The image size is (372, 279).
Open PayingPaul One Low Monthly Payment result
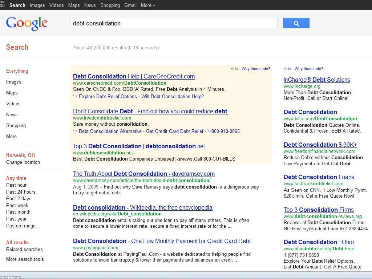point(162,241)
